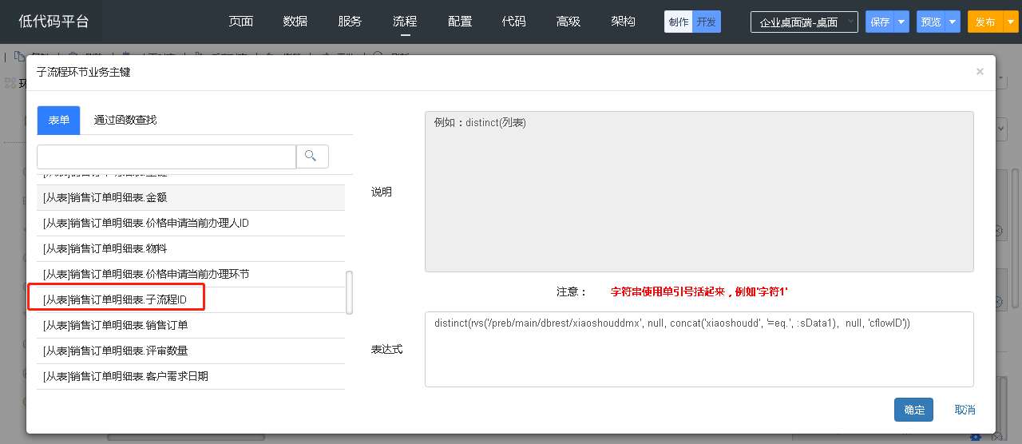This screenshot has width=1022, height=444.
Task: Click the field list vertical scrollbar
Action: click(349, 292)
